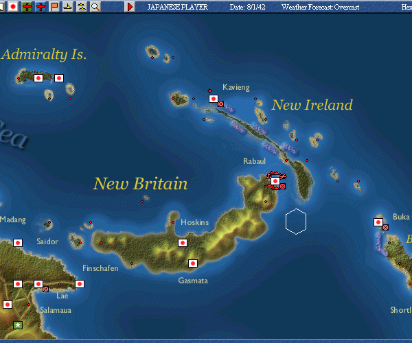
Task: Select the ground unit crossed box at Kavieng
Action: point(220,104)
